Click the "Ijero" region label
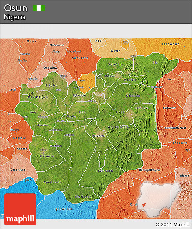 [x=171, y=80]
